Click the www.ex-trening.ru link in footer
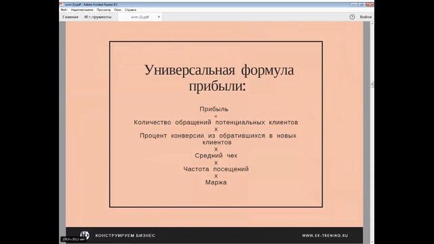This screenshot has height=244, width=434. (x=325, y=236)
